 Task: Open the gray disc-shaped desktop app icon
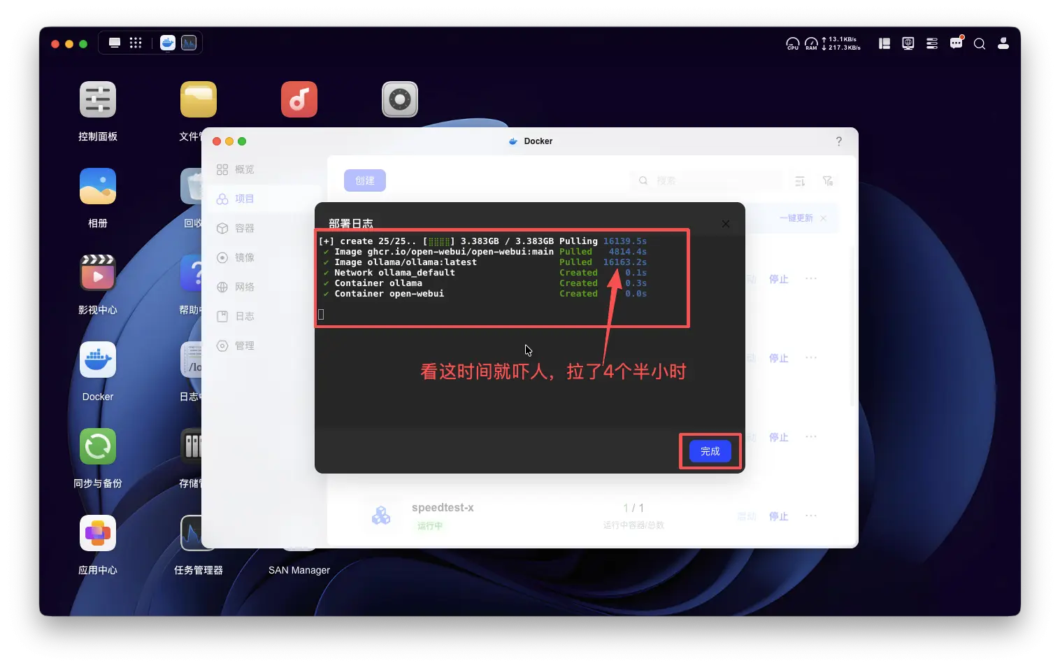click(400, 99)
